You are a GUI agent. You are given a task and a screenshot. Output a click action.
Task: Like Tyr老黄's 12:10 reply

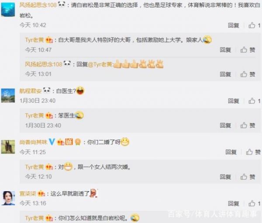248,177
